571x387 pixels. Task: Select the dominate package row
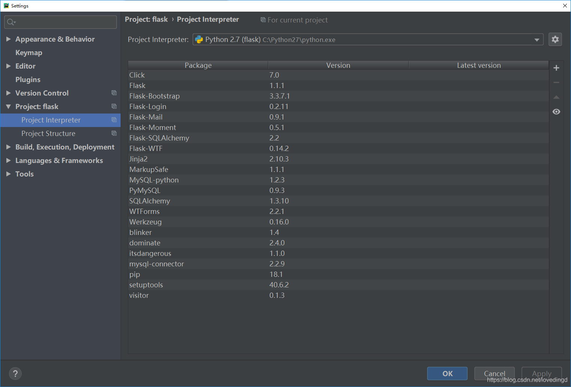(338, 243)
